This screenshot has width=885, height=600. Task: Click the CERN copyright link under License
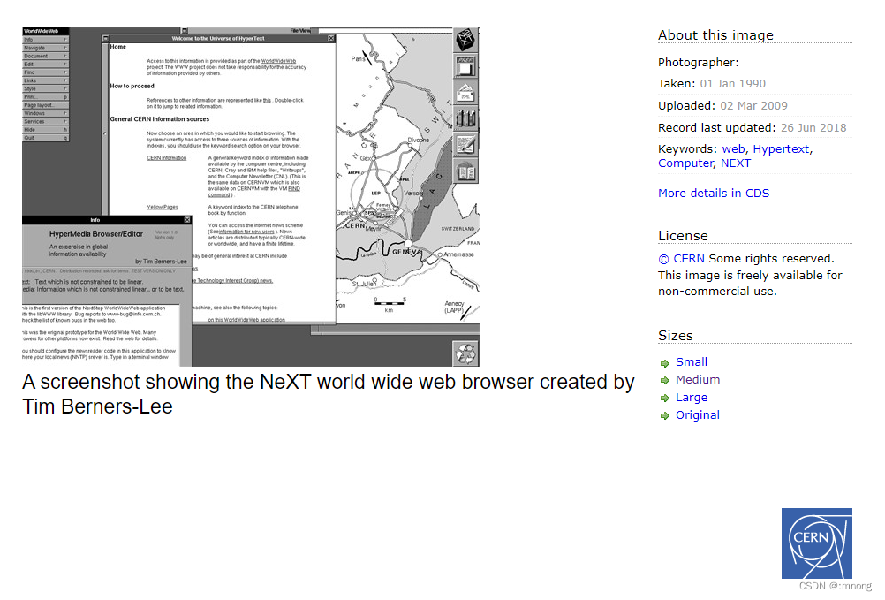pos(681,259)
